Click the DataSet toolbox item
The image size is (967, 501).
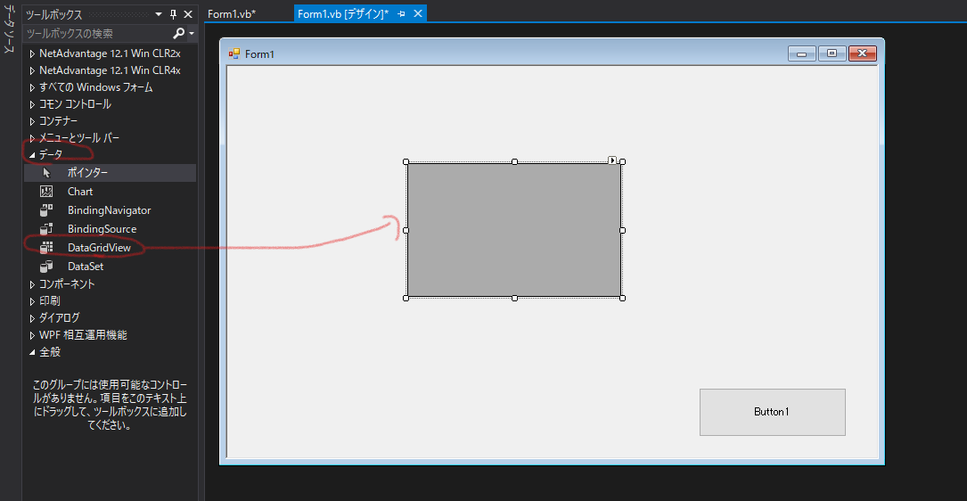point(85,267)
